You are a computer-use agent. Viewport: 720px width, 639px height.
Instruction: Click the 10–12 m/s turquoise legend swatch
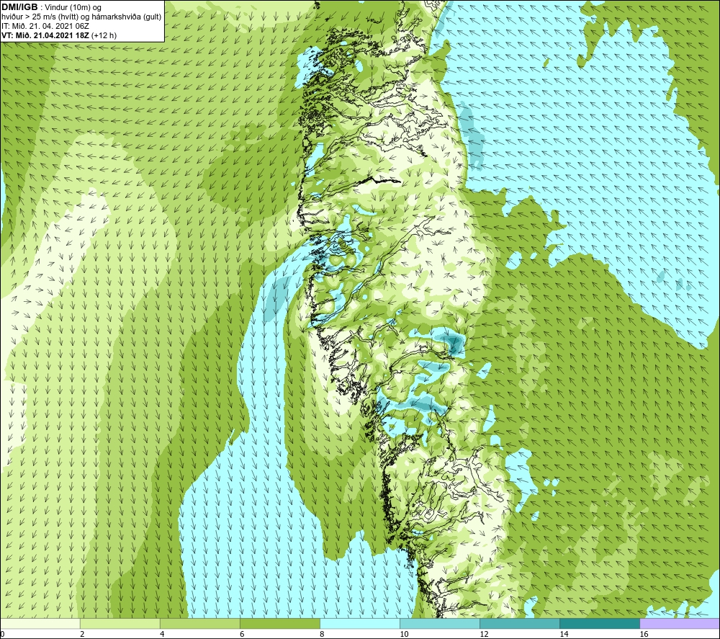click(439, 624)
